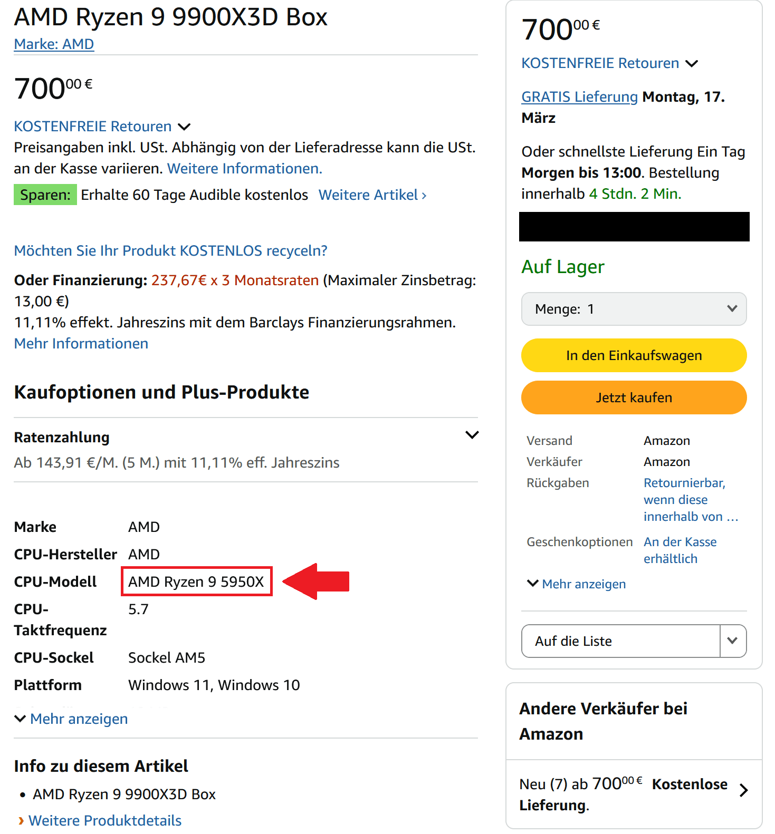Open Mehr Informationen financing link
The image size is (775, 834).
tap(81, 344)
